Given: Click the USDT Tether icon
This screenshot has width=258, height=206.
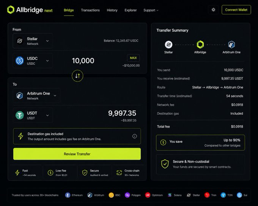Looking at the screenshot, I should tap(20, 115).
